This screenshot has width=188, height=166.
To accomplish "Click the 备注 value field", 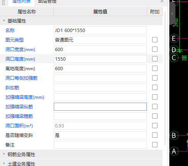I will [x=100, y=145].
